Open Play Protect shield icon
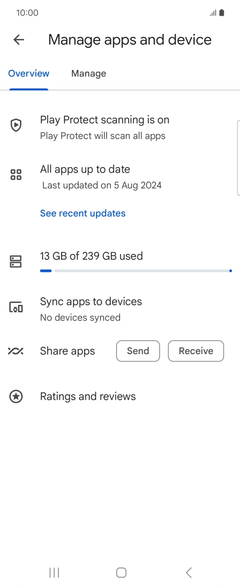This screenshot has height=588, width=240. [x=16, y=125]
